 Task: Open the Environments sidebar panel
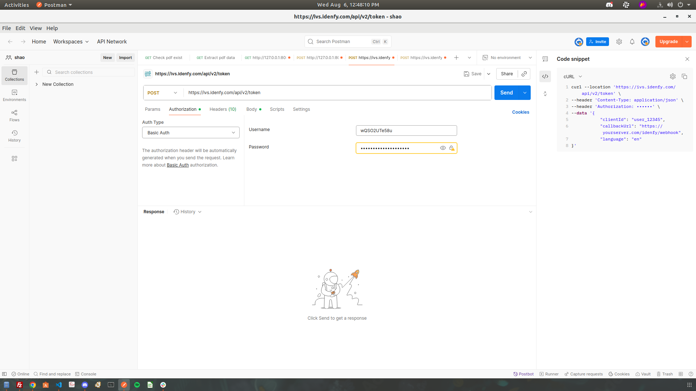(x=14, y=95)
